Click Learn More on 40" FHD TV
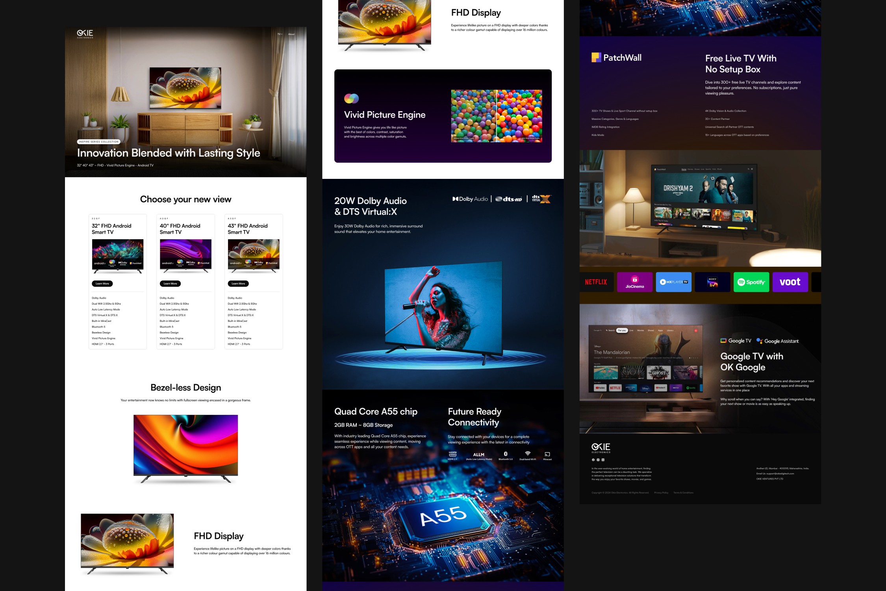886x591 pixels. [170, 284]
